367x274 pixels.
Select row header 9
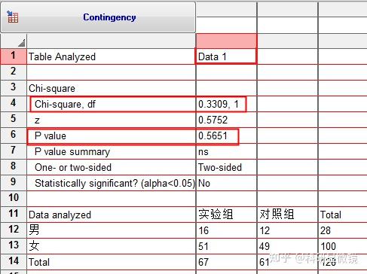pos(14,182)
